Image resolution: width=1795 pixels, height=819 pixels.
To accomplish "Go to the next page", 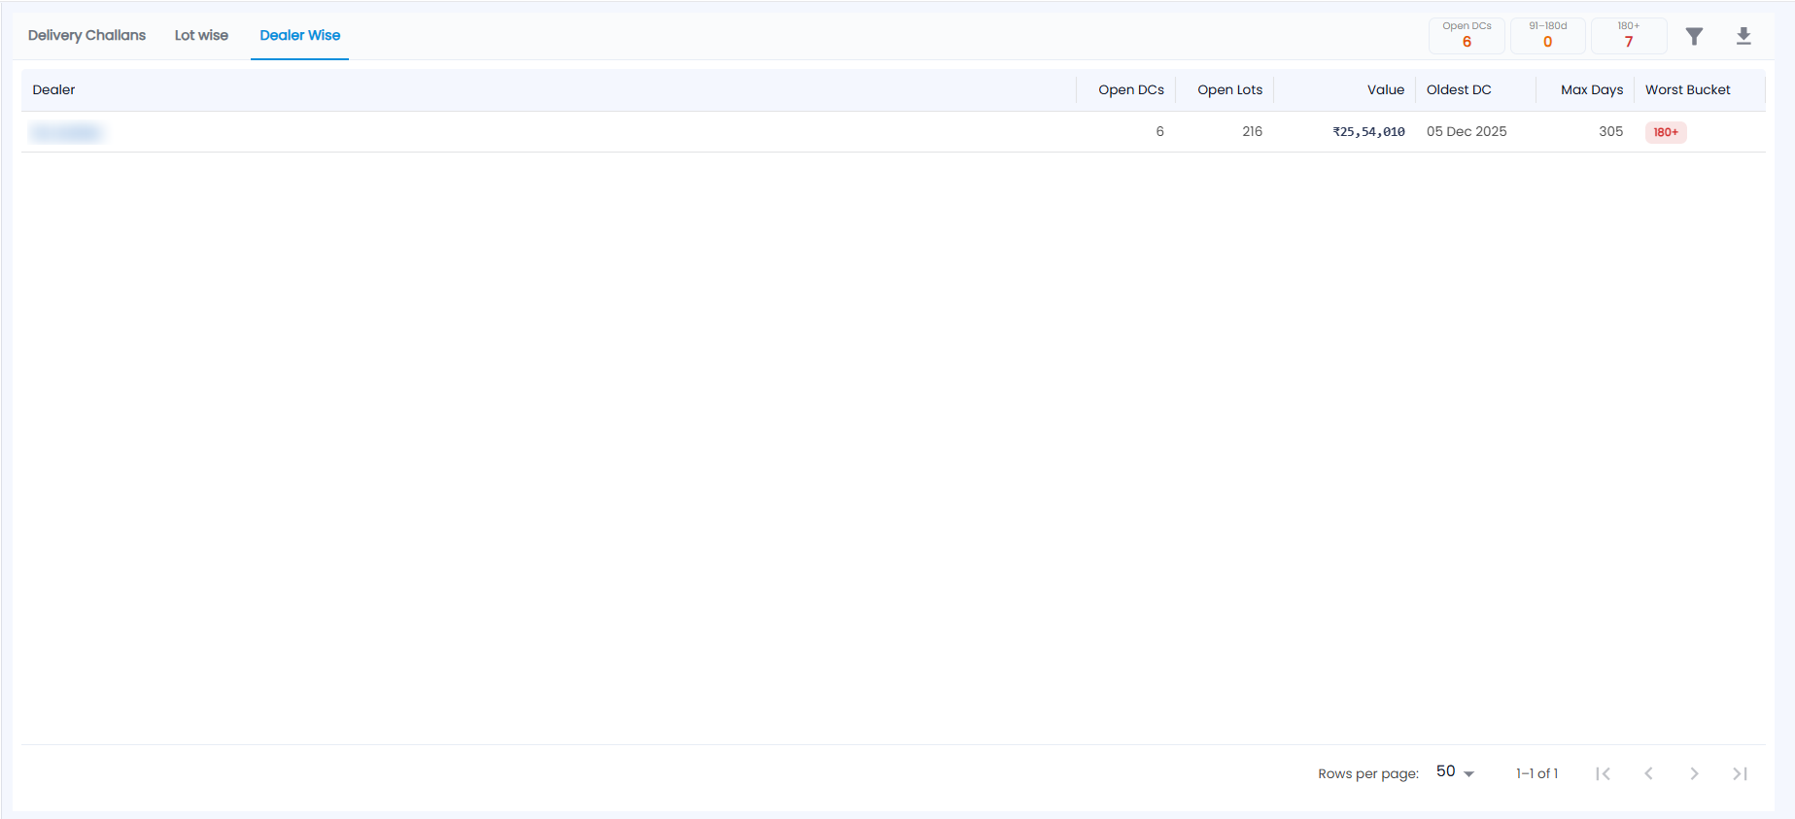I will [x=1694, y=773].
